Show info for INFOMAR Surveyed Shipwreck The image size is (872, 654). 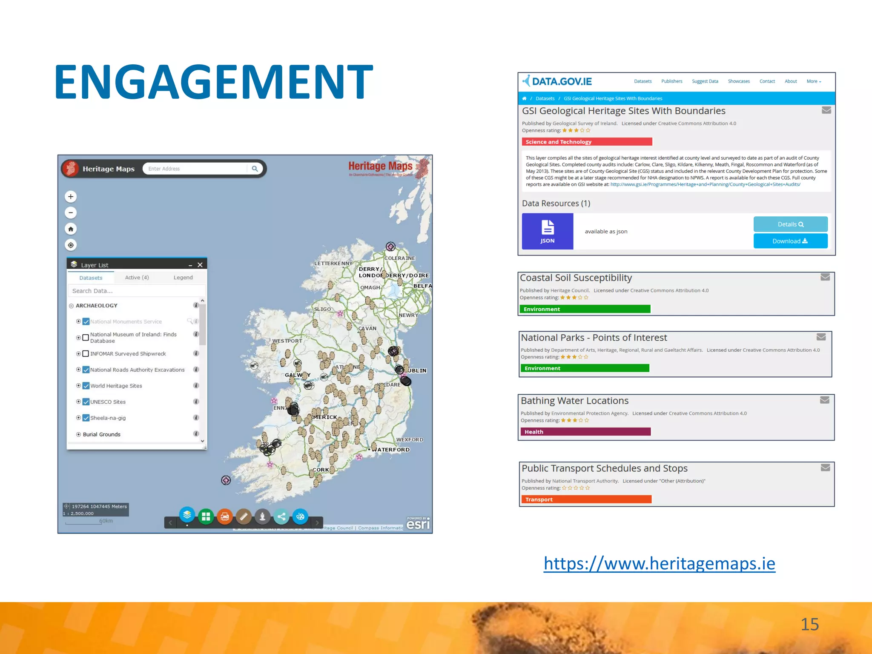click(196, 353)
